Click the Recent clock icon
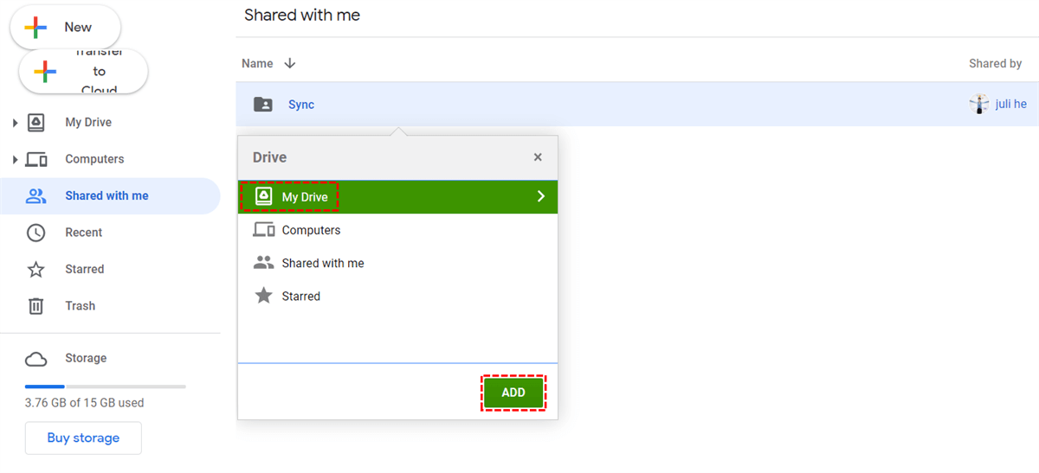The width and height of the screenshot is (1039, 473). pos(35,233)
